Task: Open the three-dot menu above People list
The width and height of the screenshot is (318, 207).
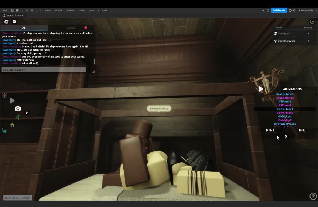Action: tap(312, 22)
